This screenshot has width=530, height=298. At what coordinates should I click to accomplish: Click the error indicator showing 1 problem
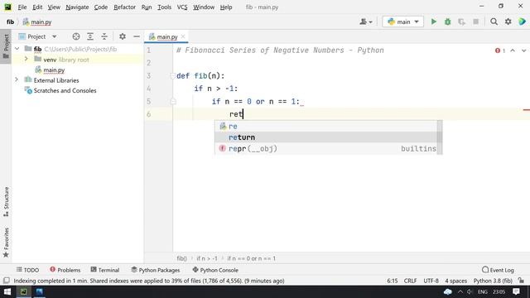pos(500,50)
